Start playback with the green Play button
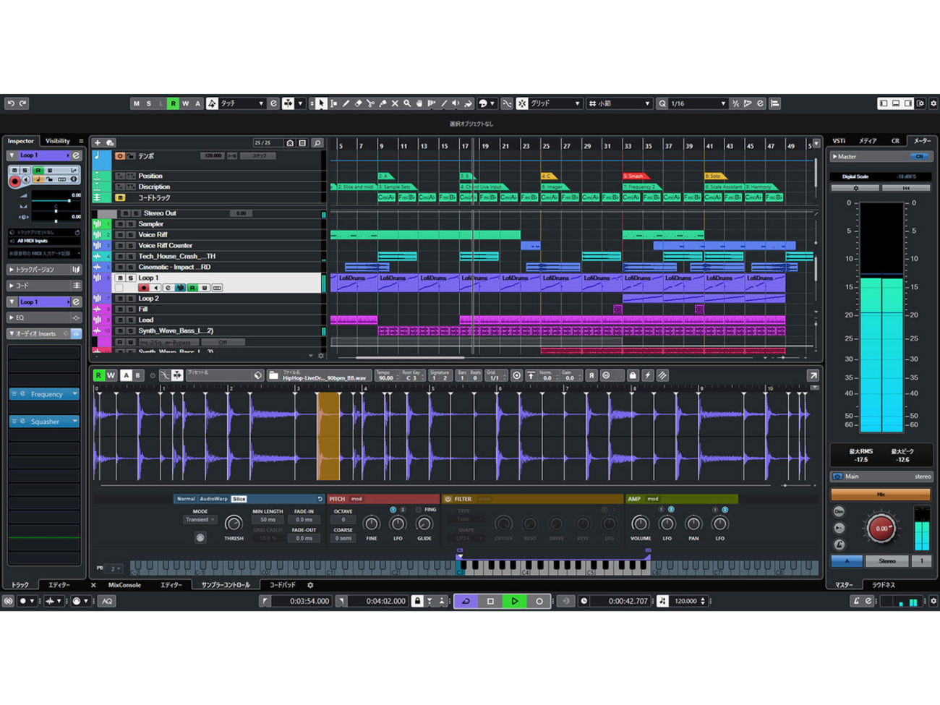Screen dimensions: 940x705 (515, 601)
